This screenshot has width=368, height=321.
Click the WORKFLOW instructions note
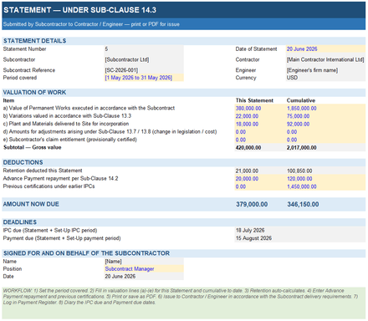pos(184,303)
